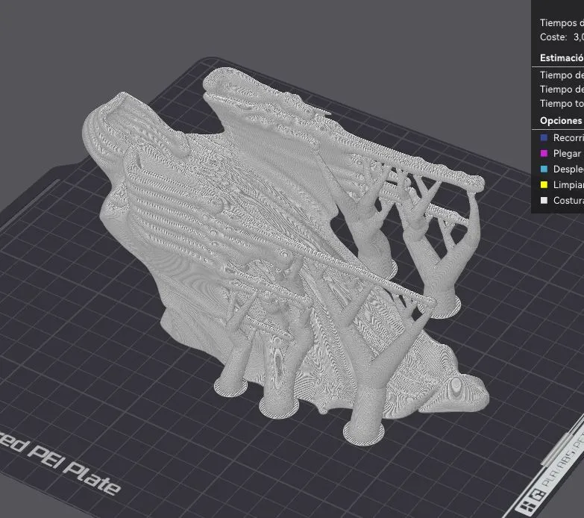Toggle the Plegar option label
This screenshot has height=518, width=584.
pyautogui.click(x=568, y=154)
